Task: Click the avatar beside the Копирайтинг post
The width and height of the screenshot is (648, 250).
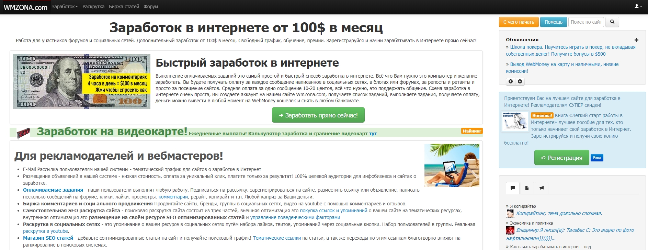Action: point(510,214)
